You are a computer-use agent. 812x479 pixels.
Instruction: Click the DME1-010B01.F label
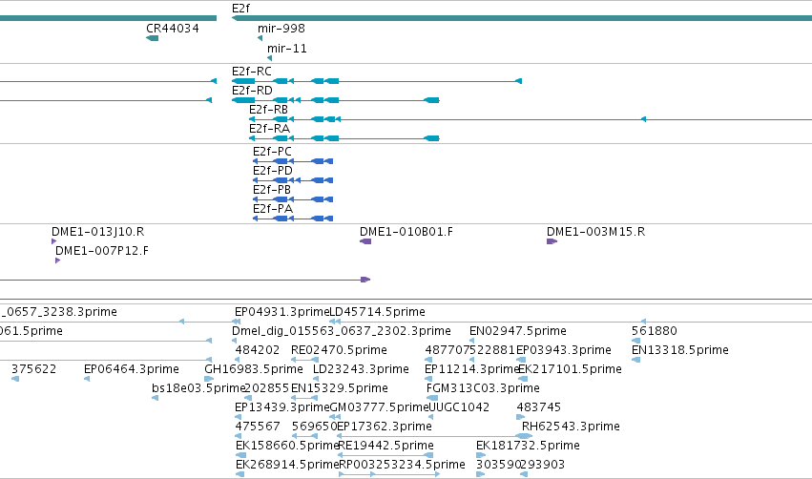[406, 232]
